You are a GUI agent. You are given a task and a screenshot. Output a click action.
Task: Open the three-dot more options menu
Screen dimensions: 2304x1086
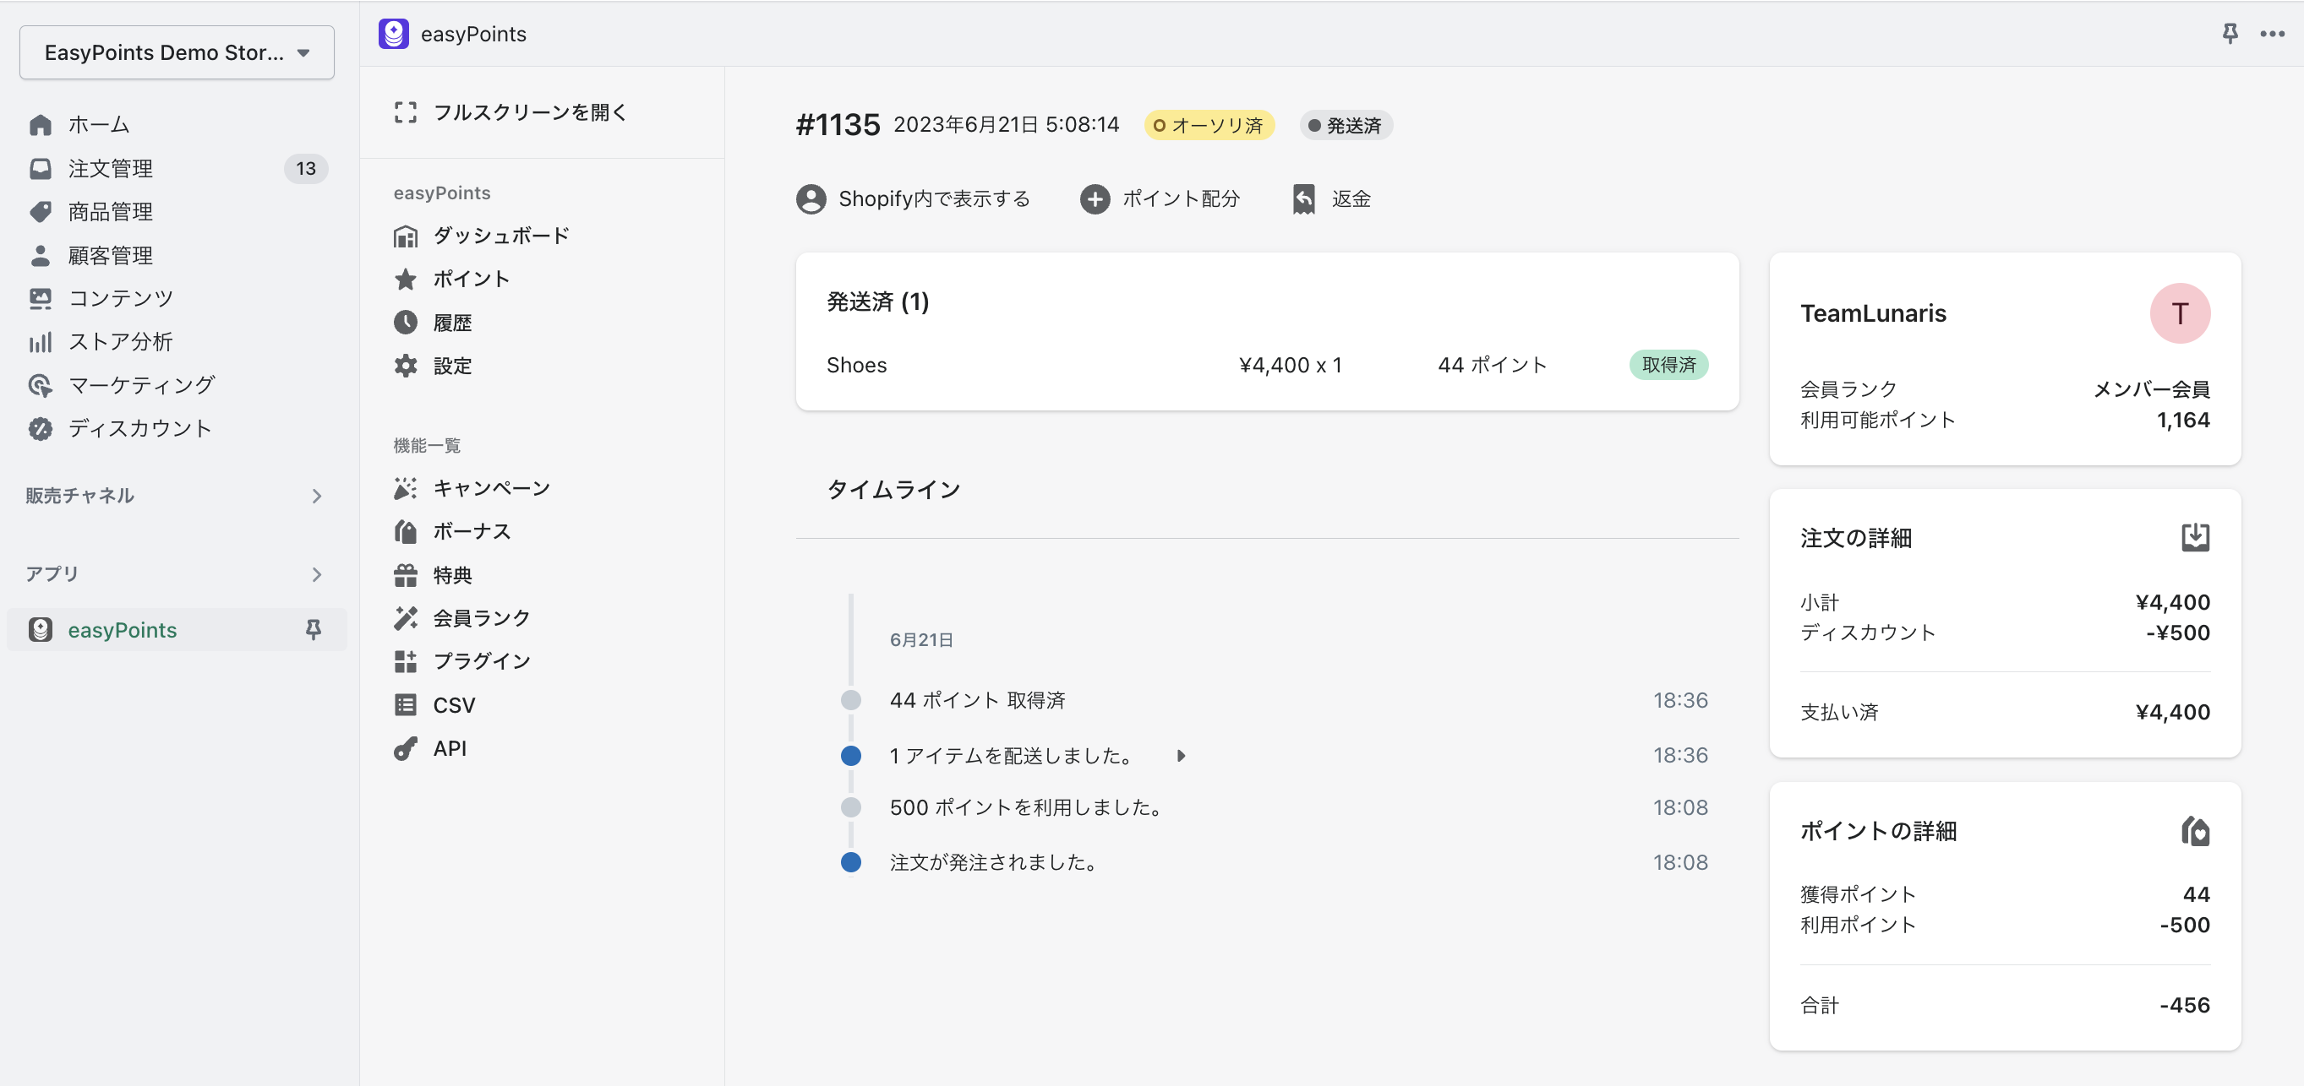[x=2272, y=34]
